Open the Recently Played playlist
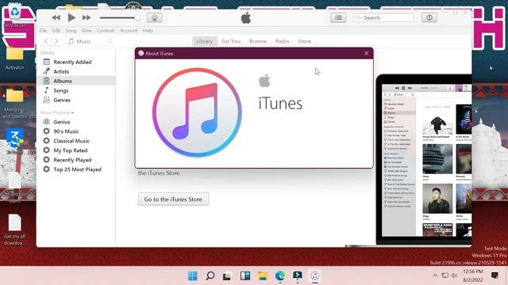508x285 pixels. (76, 160)
